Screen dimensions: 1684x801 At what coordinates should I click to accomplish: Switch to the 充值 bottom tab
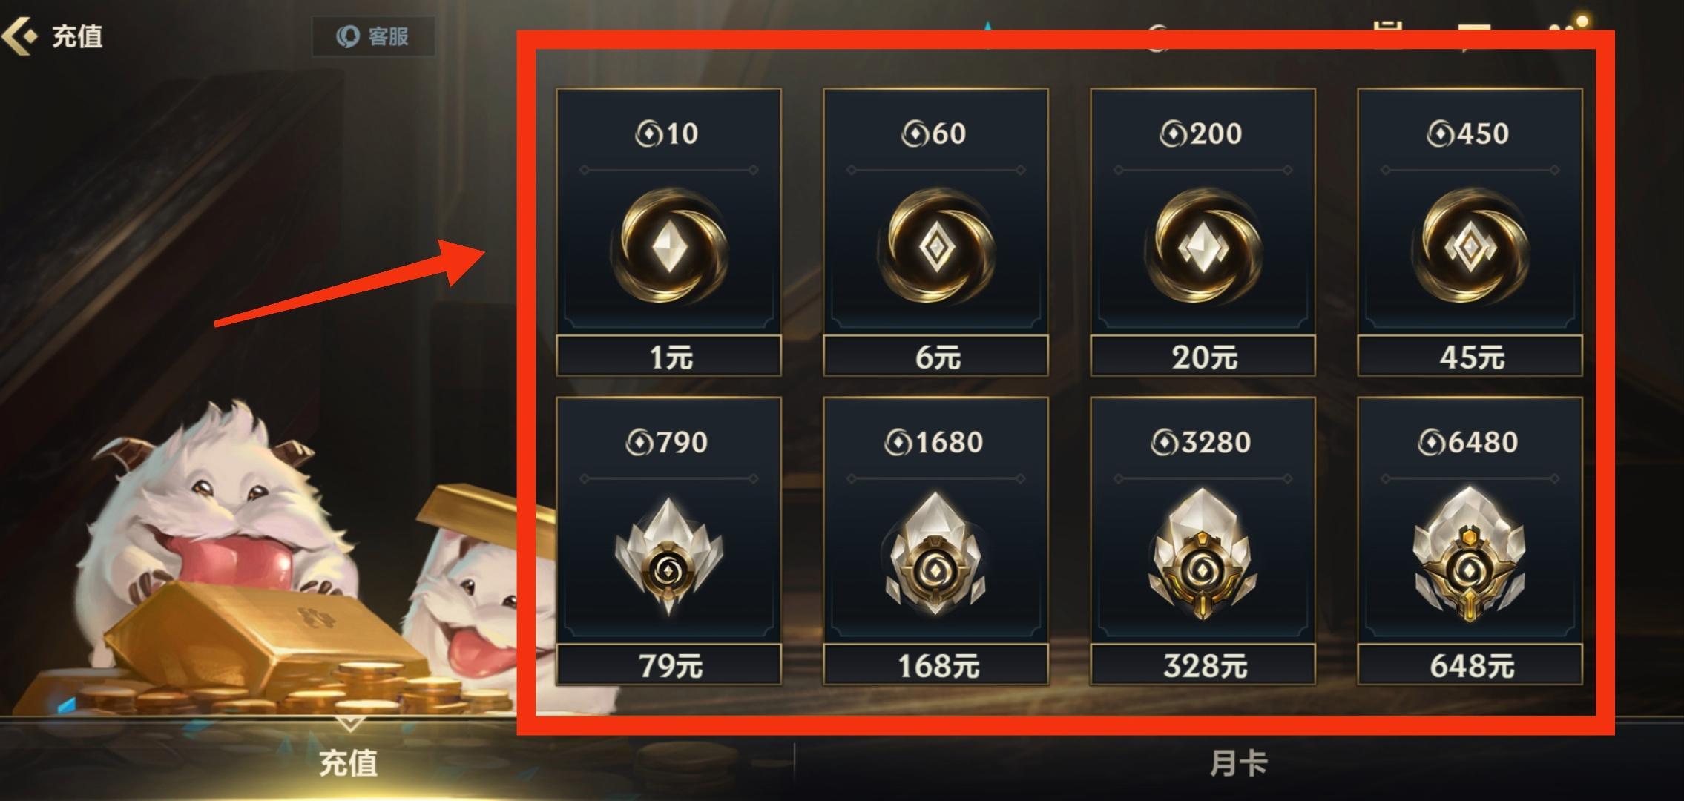349,762
